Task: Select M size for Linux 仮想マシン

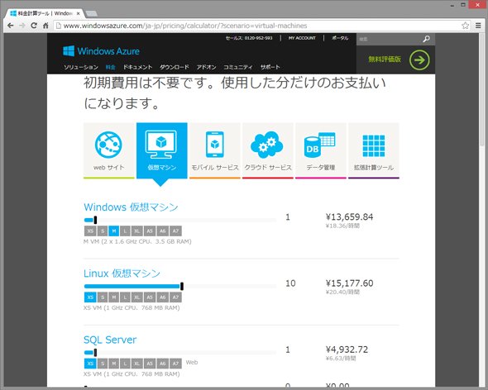Action: [114, 297]
